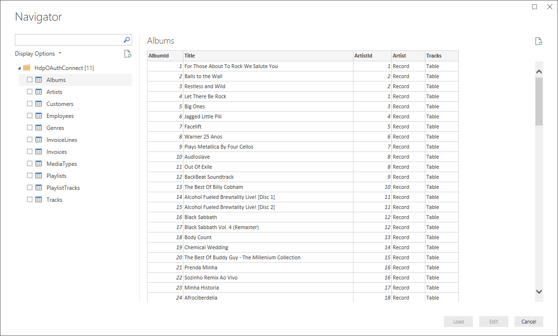Image resolution: width=558 pixels, height=336 pixels.
Task: Click in the navigator search field
Action: 68,40
